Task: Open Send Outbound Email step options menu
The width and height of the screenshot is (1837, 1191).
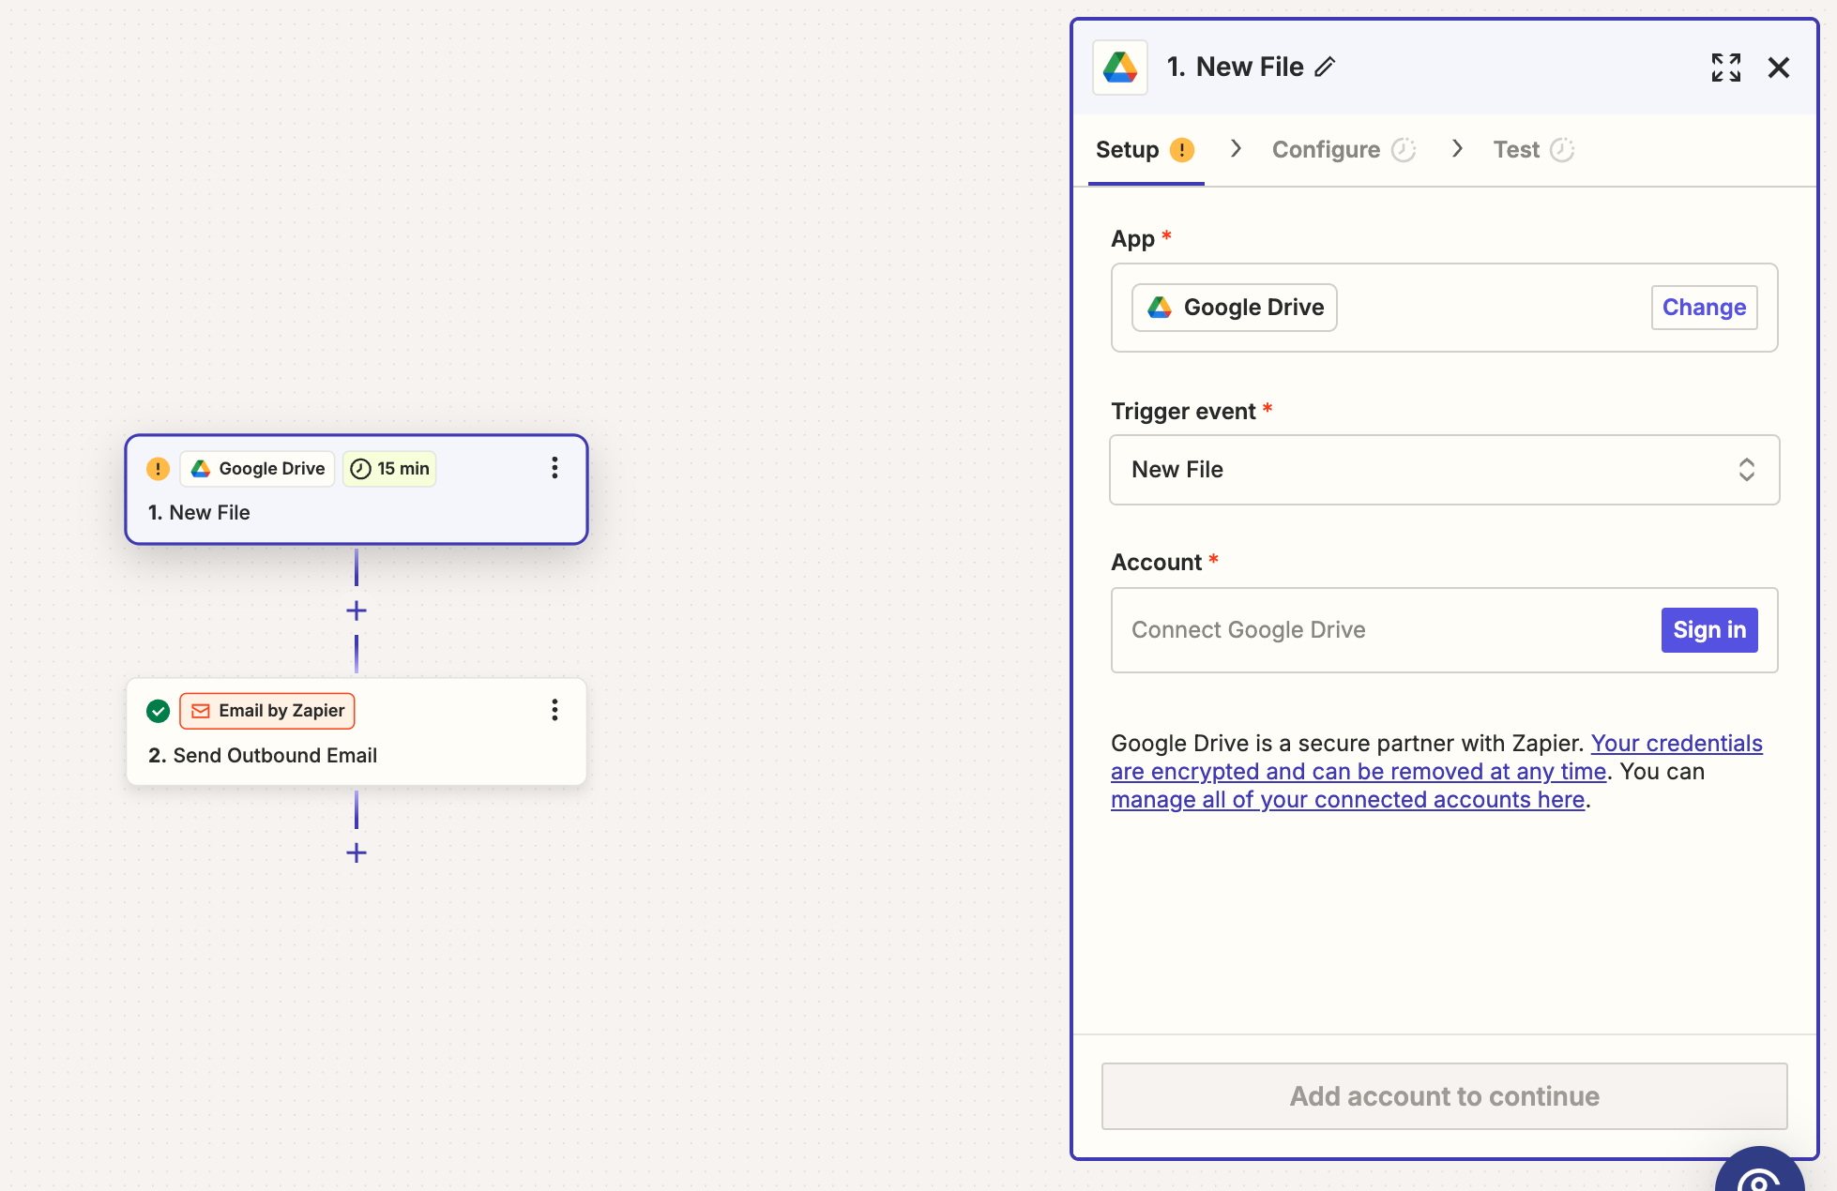Action: point(554,710)
